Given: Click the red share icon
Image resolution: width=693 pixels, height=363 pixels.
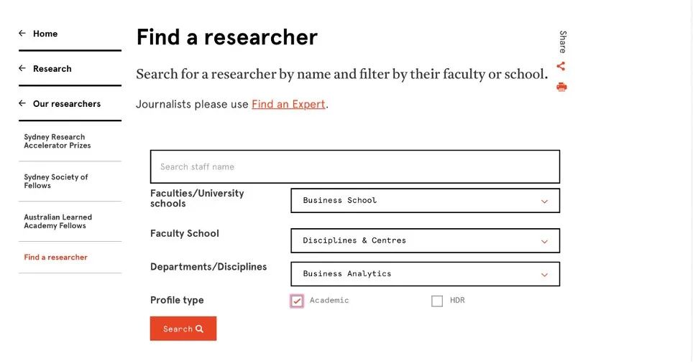Looking at the screenshot, I should click(561, 66).
